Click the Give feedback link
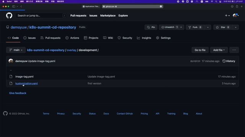This screenshot has height=137, width=245. click(18, 93)
